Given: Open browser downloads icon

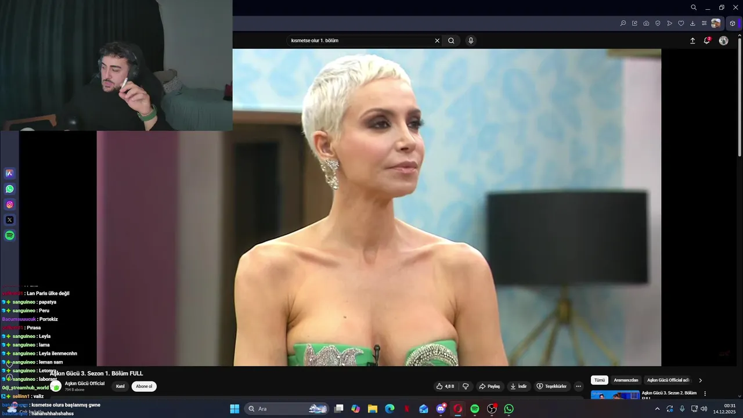Looking at the screenshot, I should pos(692,23).
